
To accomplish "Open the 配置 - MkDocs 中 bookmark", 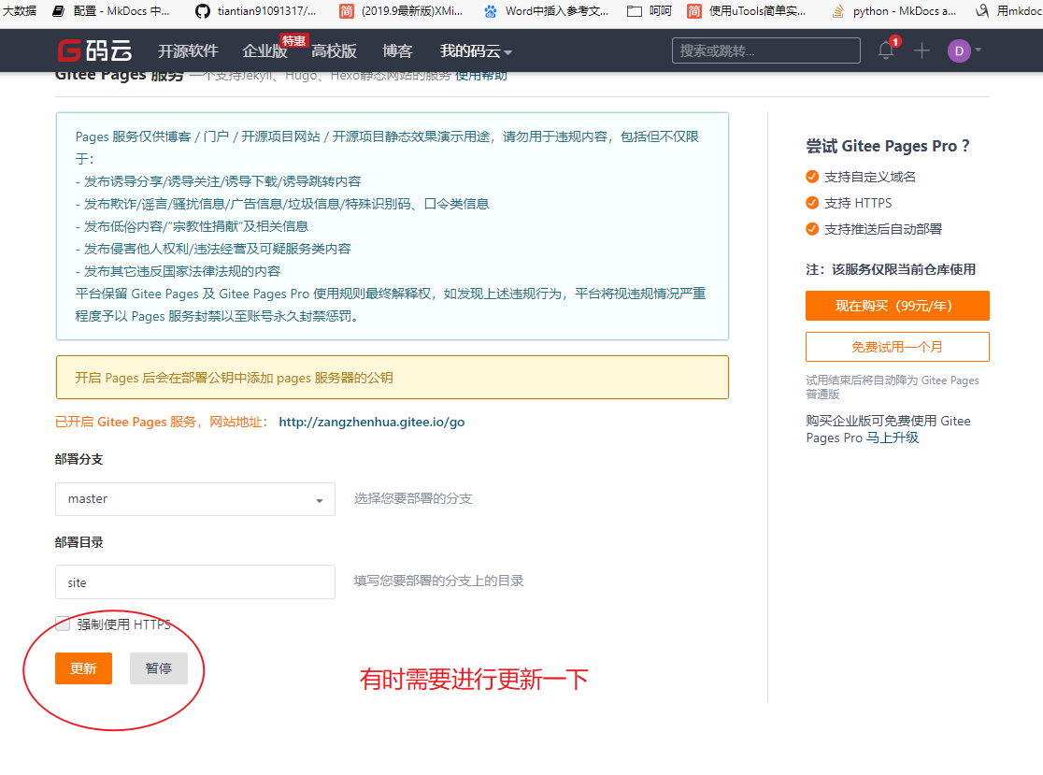I will [x=110, y=10].
